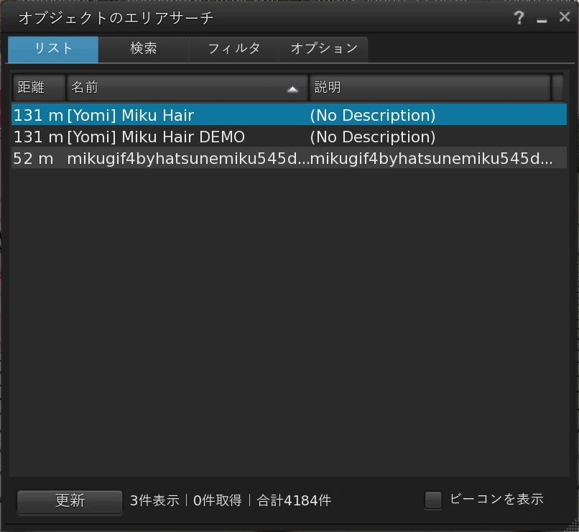Open the 検索 tab
The image size is (579, 532).
pyautogui.click(x=143, y=49)
